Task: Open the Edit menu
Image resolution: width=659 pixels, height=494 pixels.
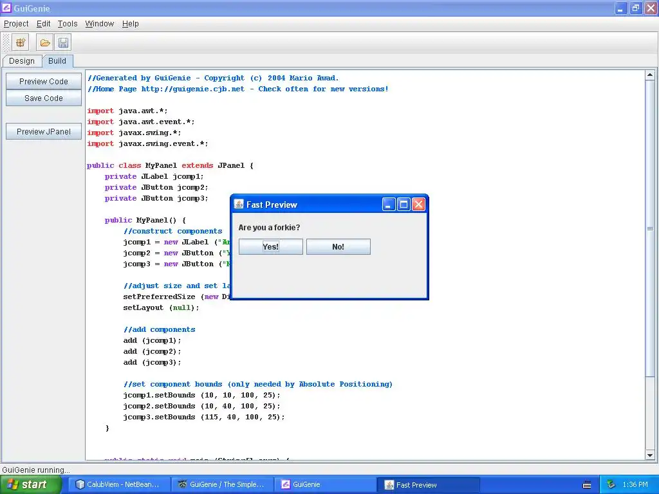Action: click(43, 24)
